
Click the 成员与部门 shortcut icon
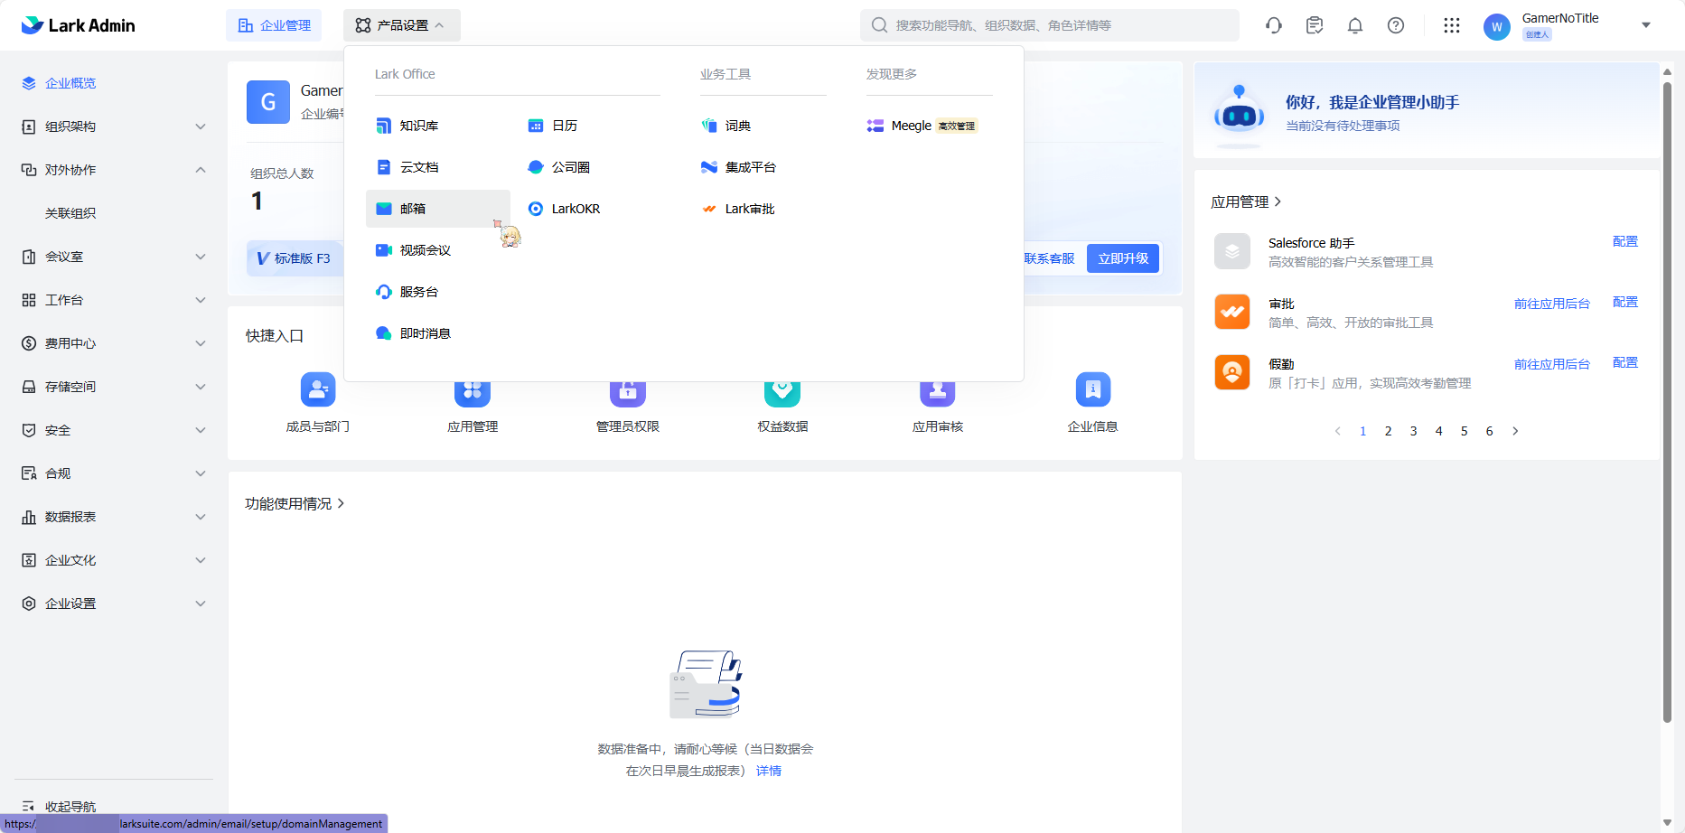pos(318,390)
